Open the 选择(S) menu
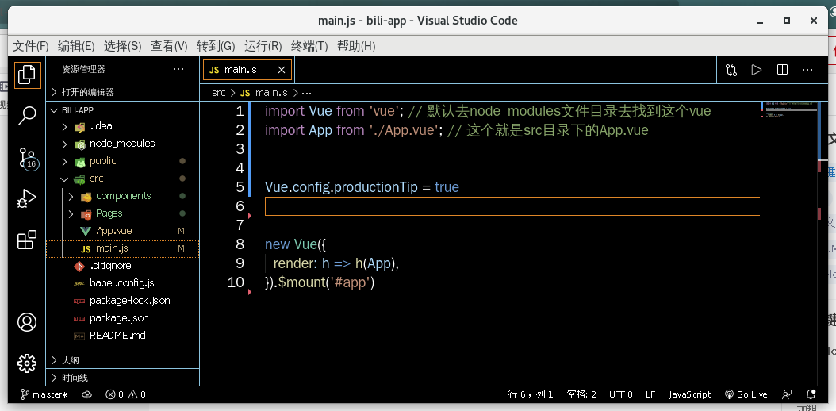836x411 pixels. coord(123,46)
